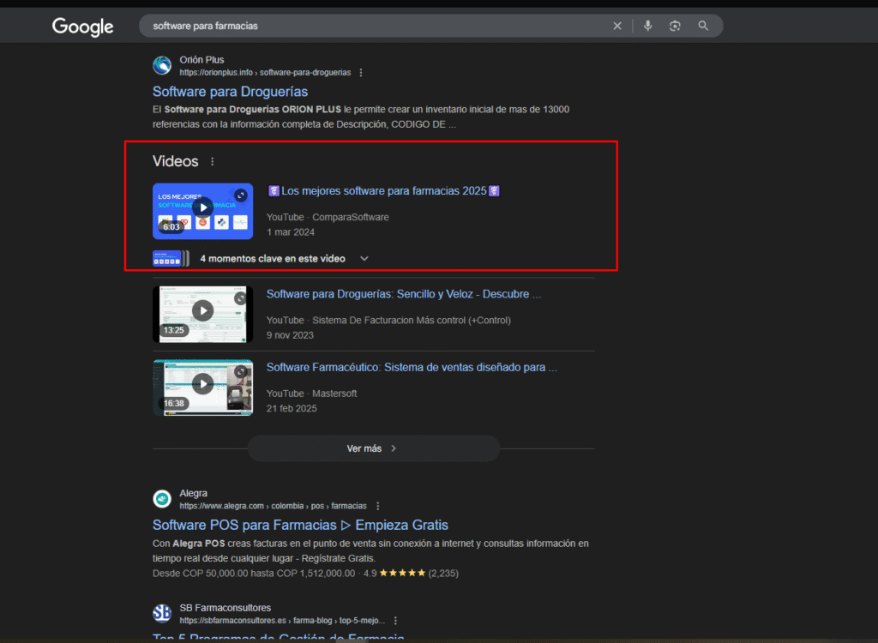The width and height of the screenshot is (878, 643).
Task: Click the SB Farmaconsultores site name
Action: click(226, 608)
